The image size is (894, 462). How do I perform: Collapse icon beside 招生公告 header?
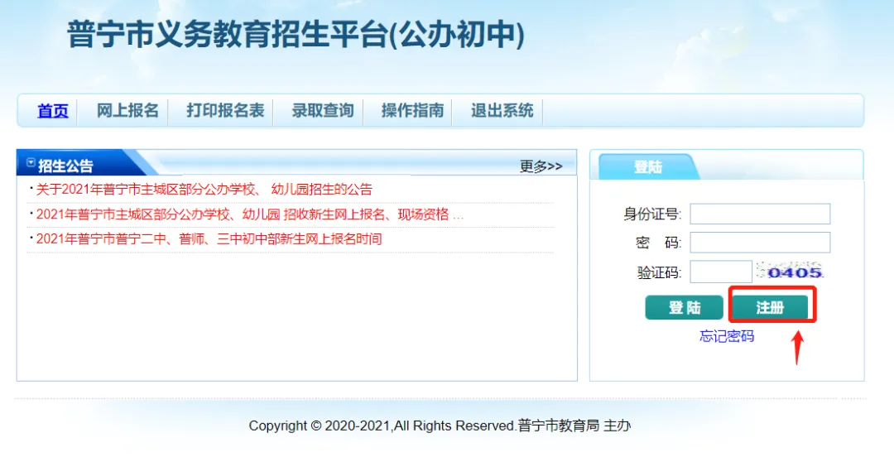click(31, 163)
